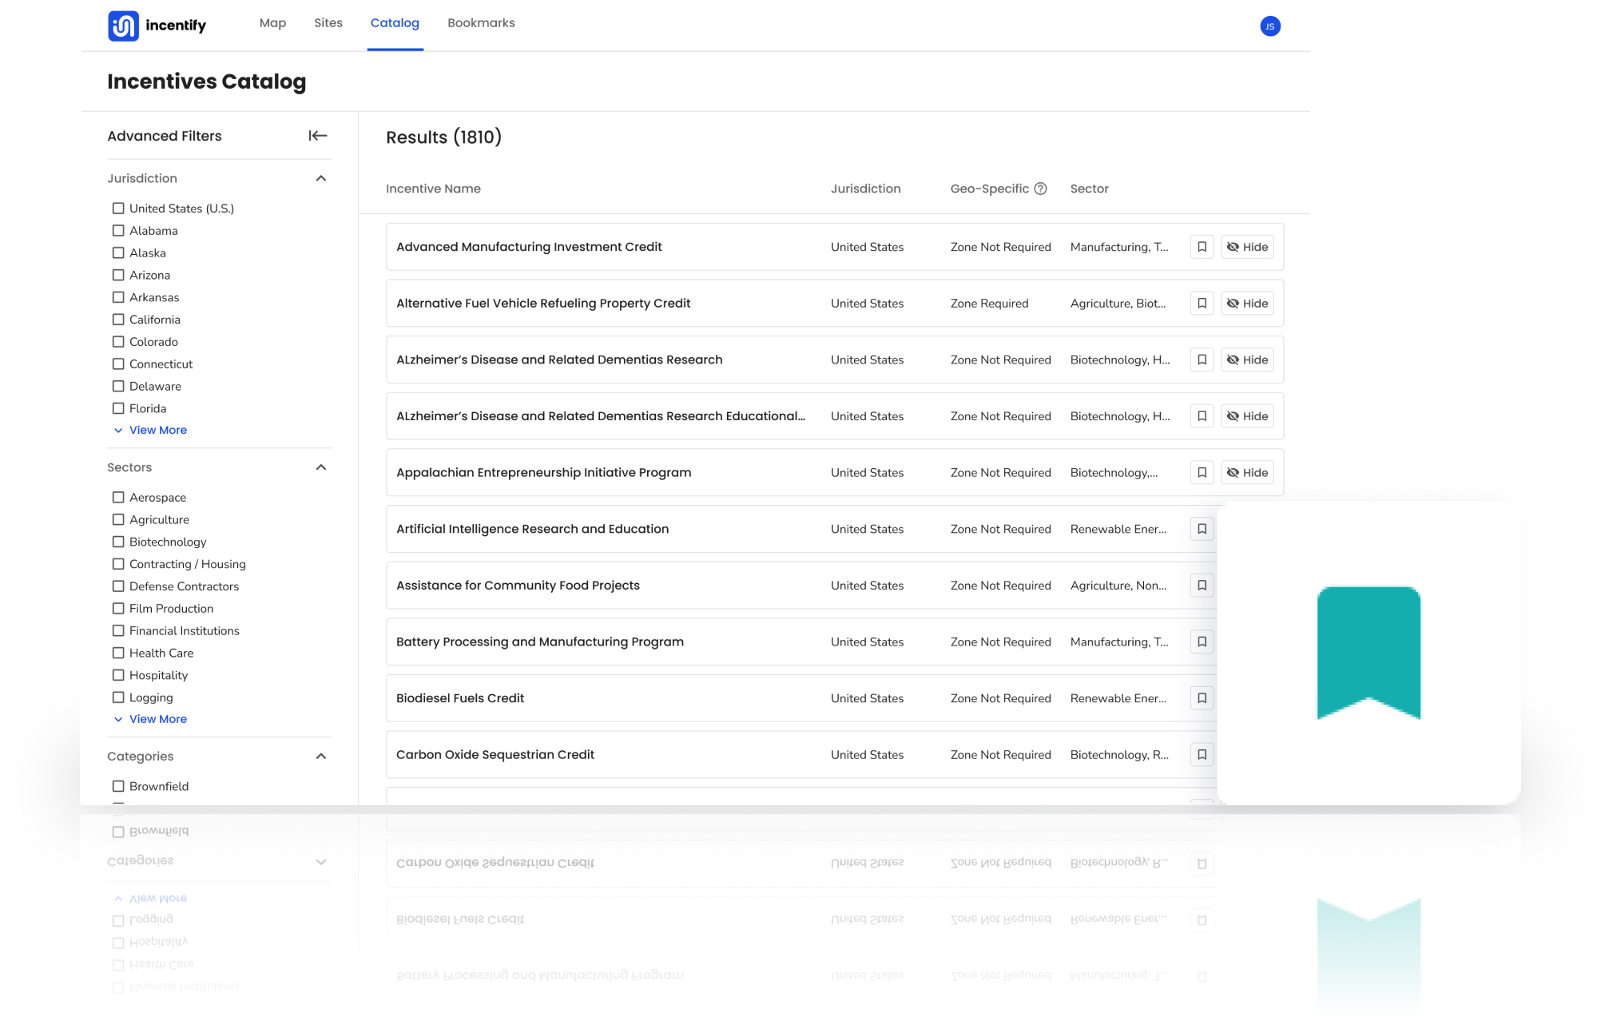Bookmark Biodiesel Fuels Credit row
Viewport: 1601px width, 1017px height.
[1202, 698]
